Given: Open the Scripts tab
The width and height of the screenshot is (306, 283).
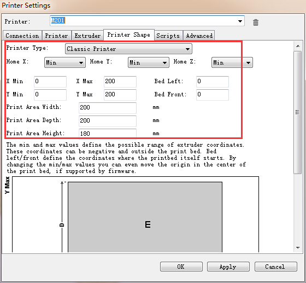Looking at the screenshot, I should [x=168, y=36].
